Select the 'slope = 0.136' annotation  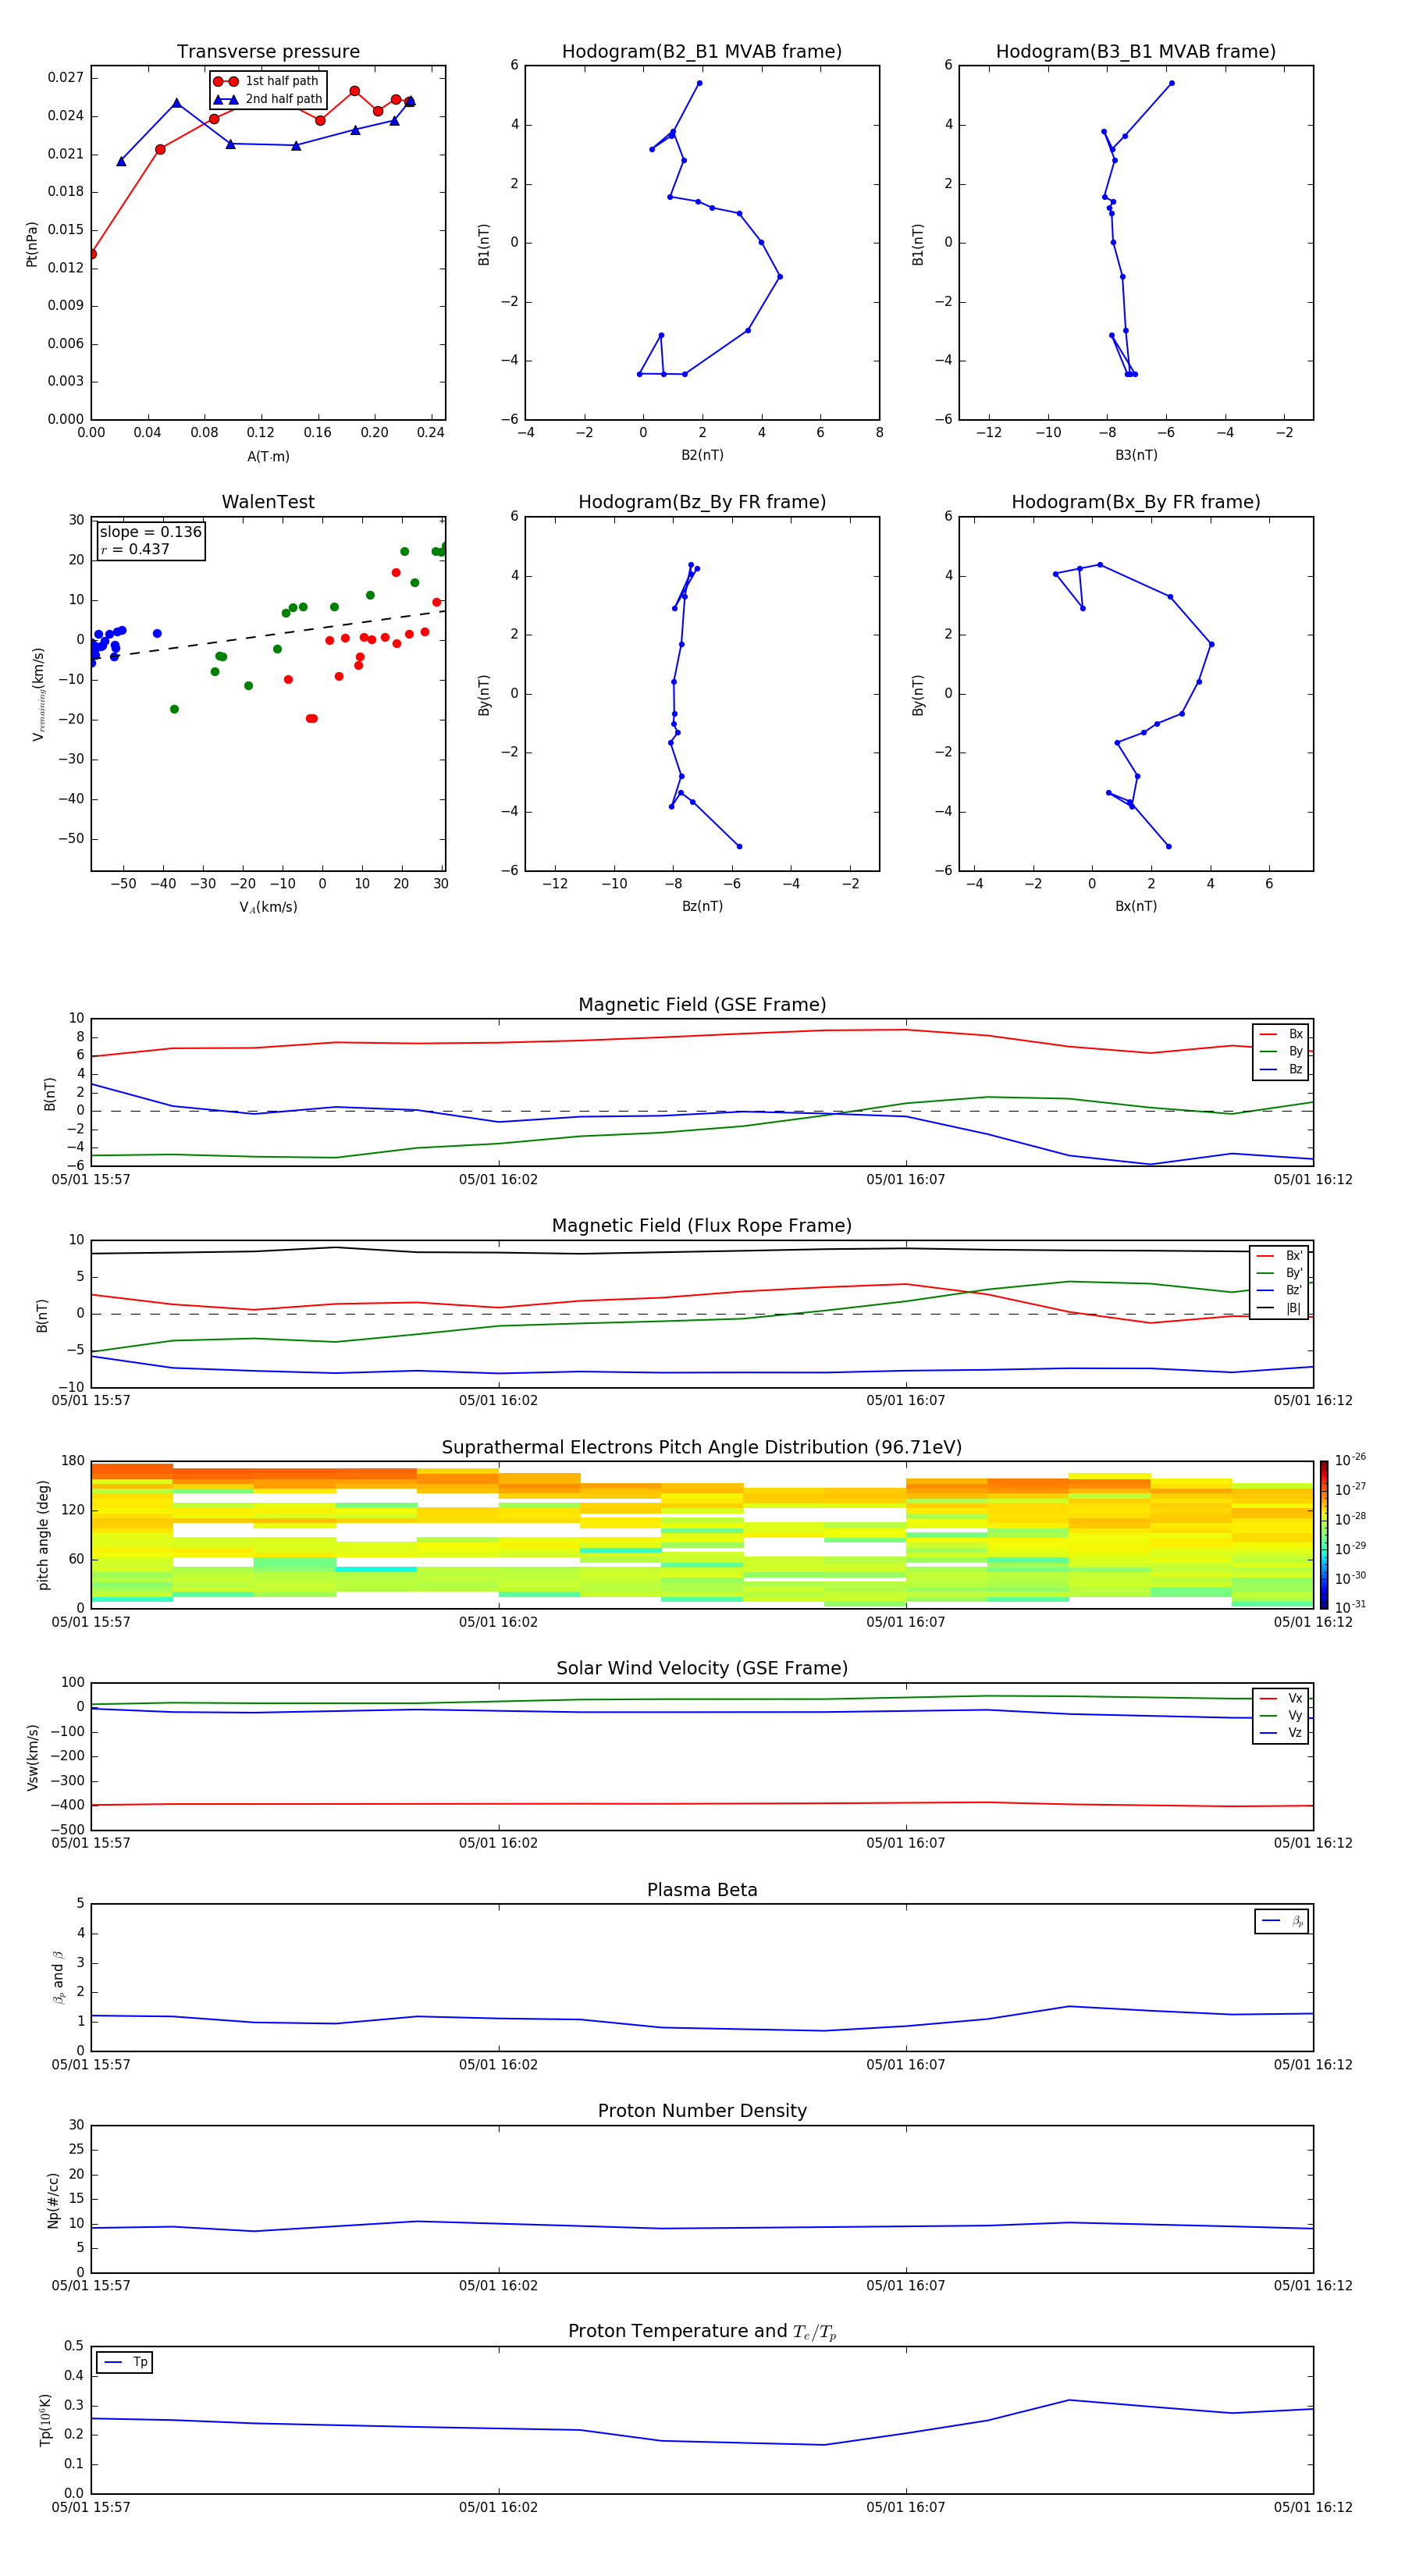click(x=151, y=532)
